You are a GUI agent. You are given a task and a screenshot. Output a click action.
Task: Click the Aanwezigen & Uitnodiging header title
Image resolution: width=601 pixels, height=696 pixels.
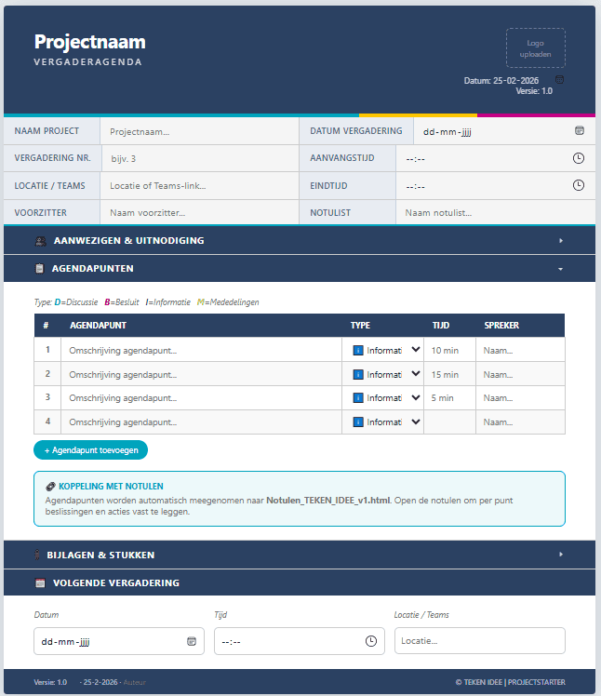128,241
